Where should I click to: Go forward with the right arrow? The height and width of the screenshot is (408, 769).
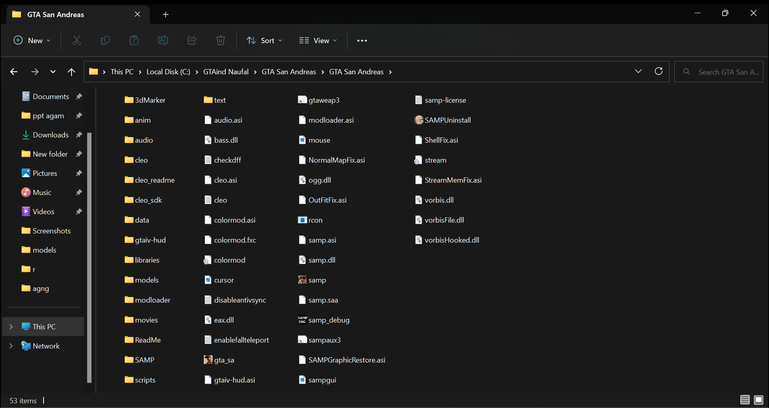coord(35,72)
